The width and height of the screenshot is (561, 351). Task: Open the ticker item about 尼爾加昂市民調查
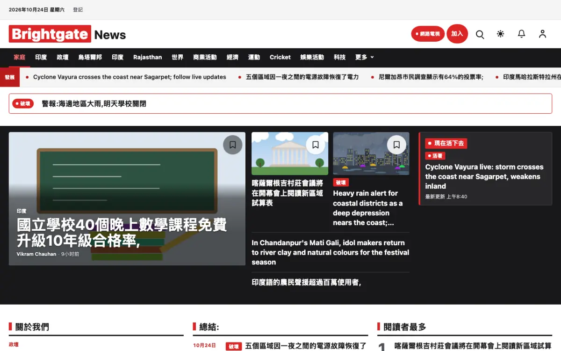431,77
